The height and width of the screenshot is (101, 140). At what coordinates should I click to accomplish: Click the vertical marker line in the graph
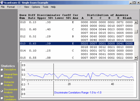tap(54, 80)
